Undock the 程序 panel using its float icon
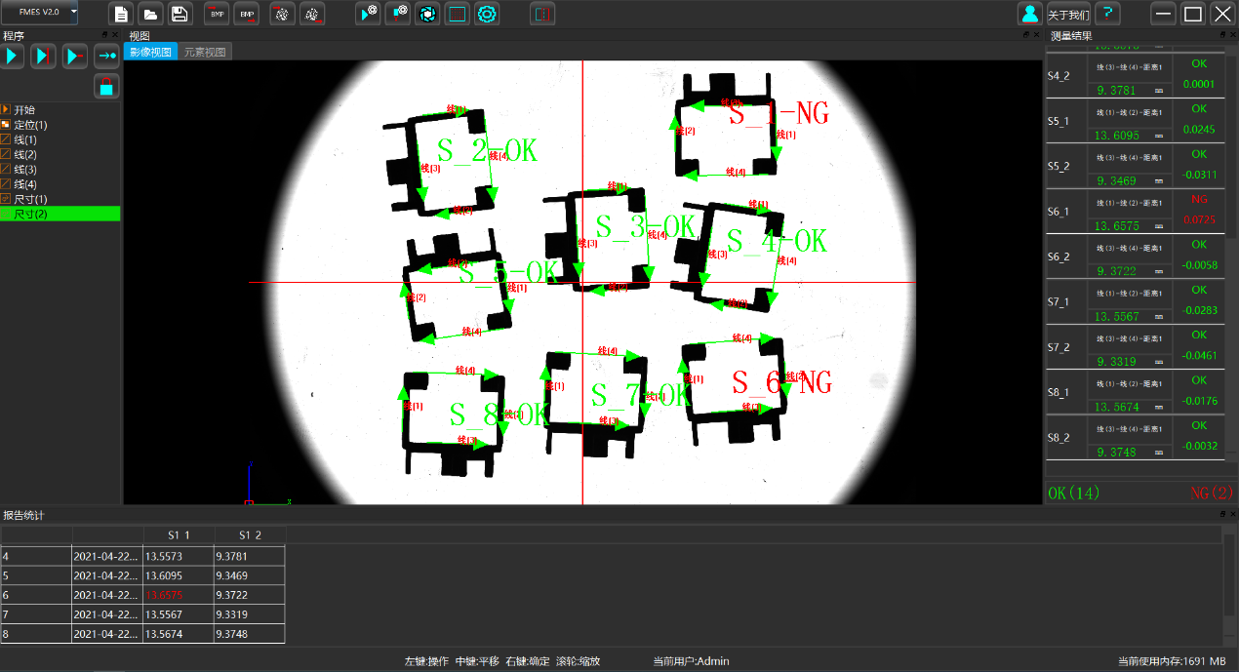This screenshot has width=1239, height=672. click(x=105, y=35)
